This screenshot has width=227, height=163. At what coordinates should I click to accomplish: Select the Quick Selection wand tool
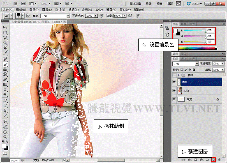5,43
